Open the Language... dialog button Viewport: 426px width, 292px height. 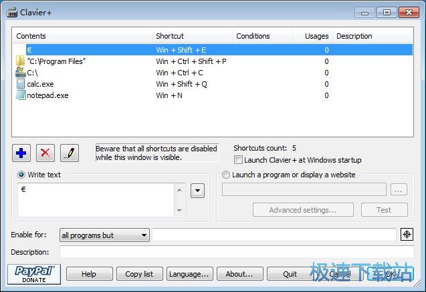pos(189,274)
